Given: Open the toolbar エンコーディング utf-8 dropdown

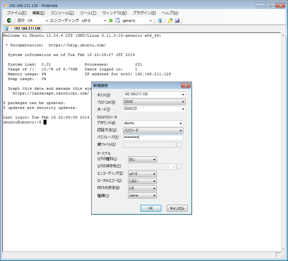Looking at the screenshot, I should click(105, 21).
